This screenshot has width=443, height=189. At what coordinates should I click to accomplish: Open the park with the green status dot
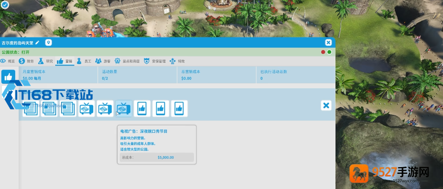coord(329,52)
